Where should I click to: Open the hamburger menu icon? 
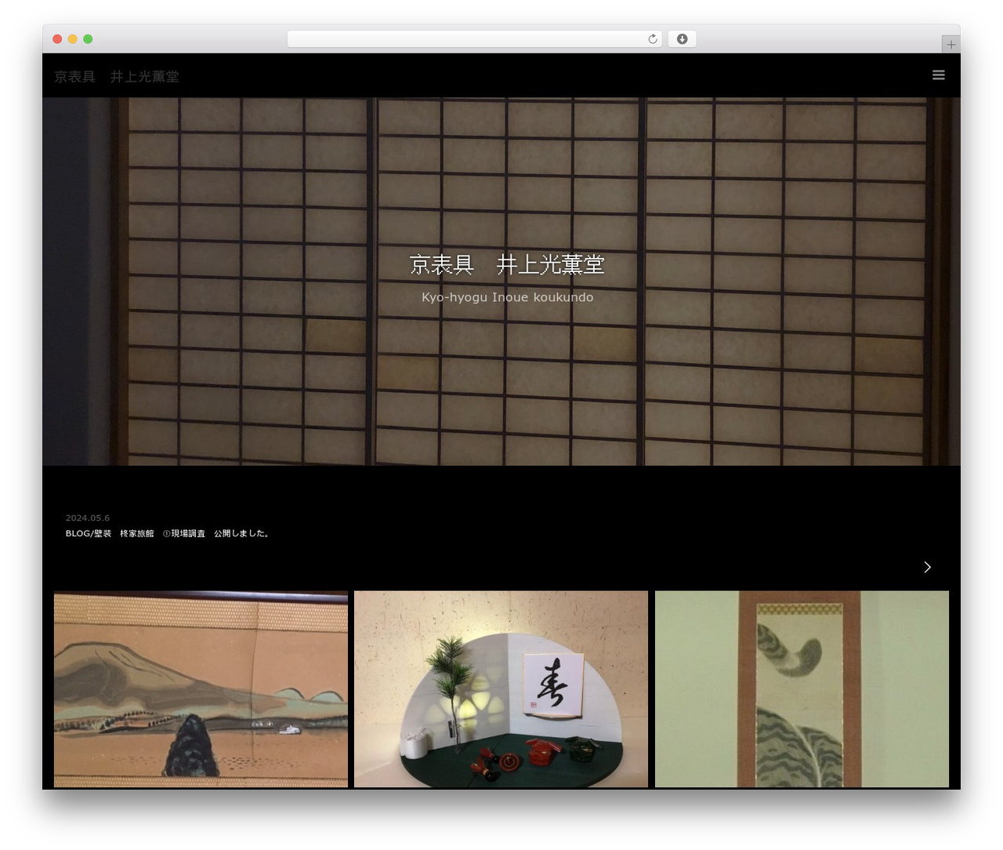(938, 75)
